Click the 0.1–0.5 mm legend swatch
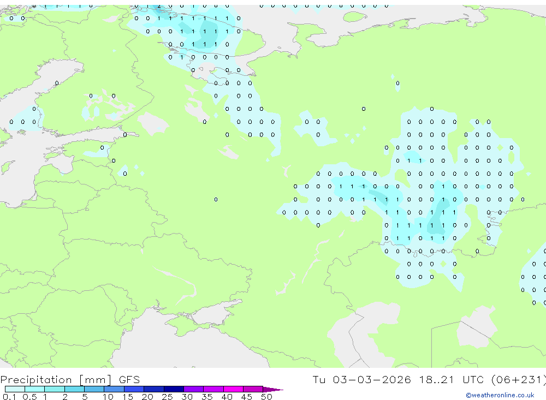This screenshot has width=546, height=400. [x=15, y=389]
